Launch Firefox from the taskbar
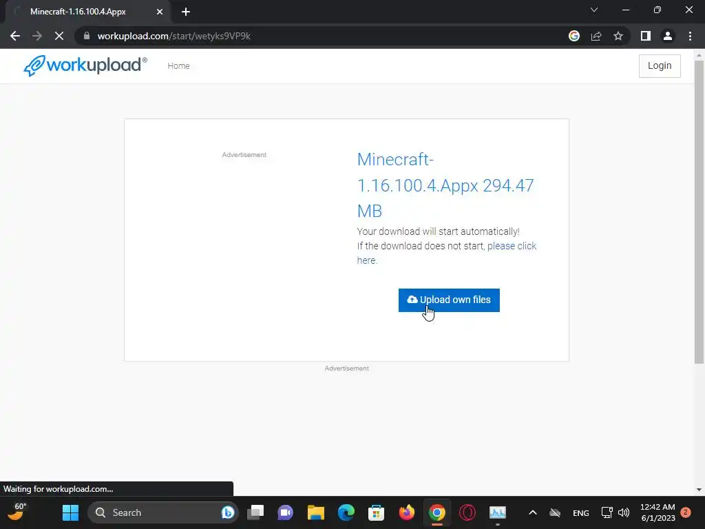 [x=406, y=512]
